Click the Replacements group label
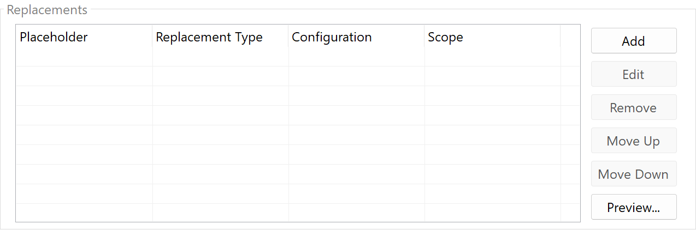This screenshot has width=696, height=230. click(x=47, y=10)
